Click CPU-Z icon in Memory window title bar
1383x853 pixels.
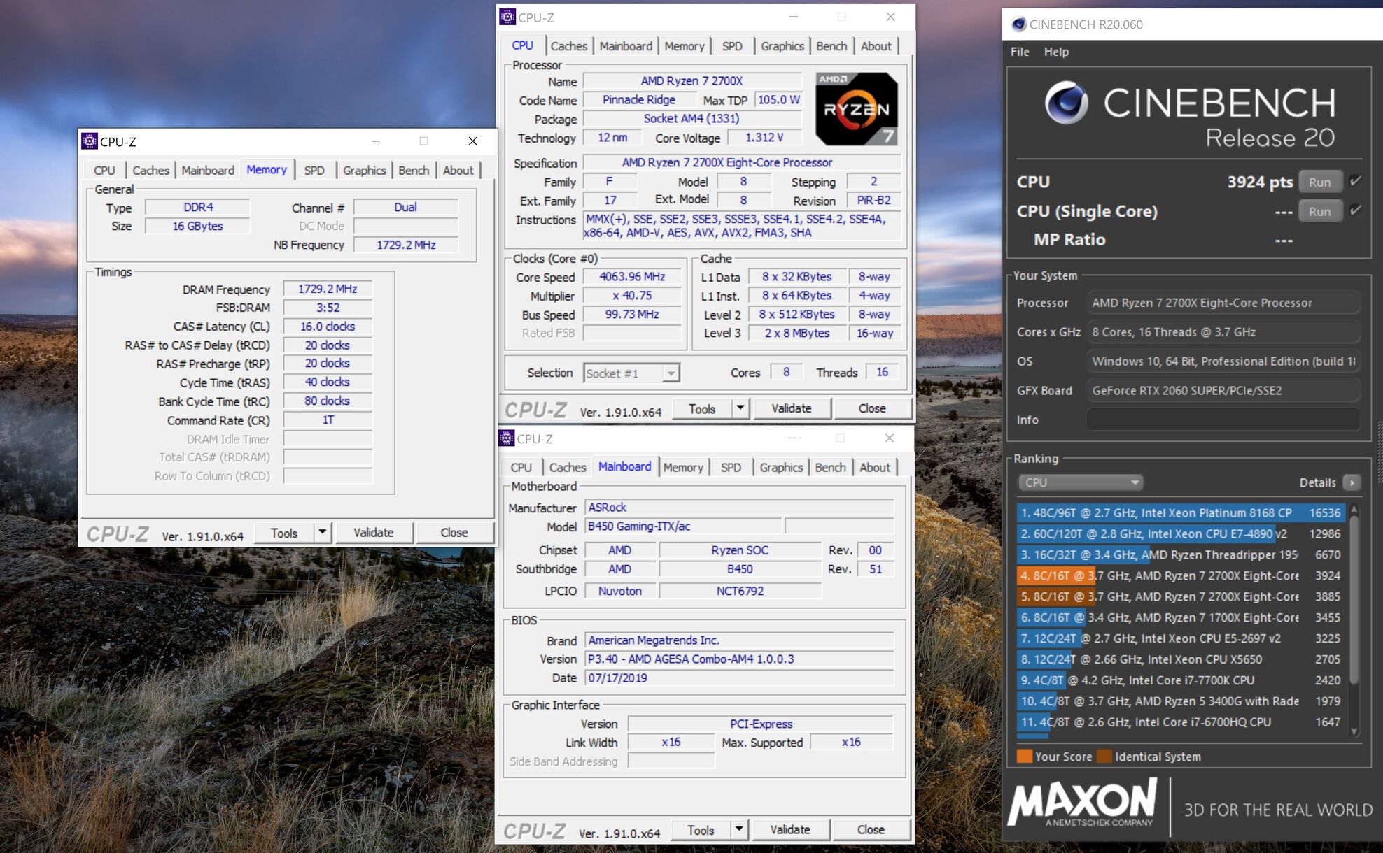pos(89,141)
